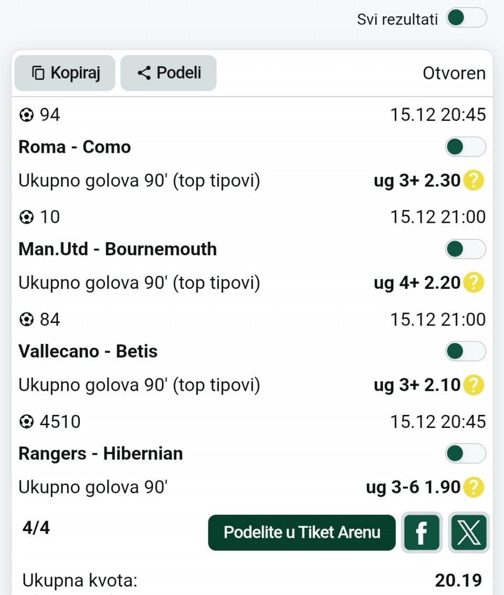Click the help icon beside ug 4+ 2.20
This screenshot has height=595, width=504.
pyautogui.click(x=474, y=283)
